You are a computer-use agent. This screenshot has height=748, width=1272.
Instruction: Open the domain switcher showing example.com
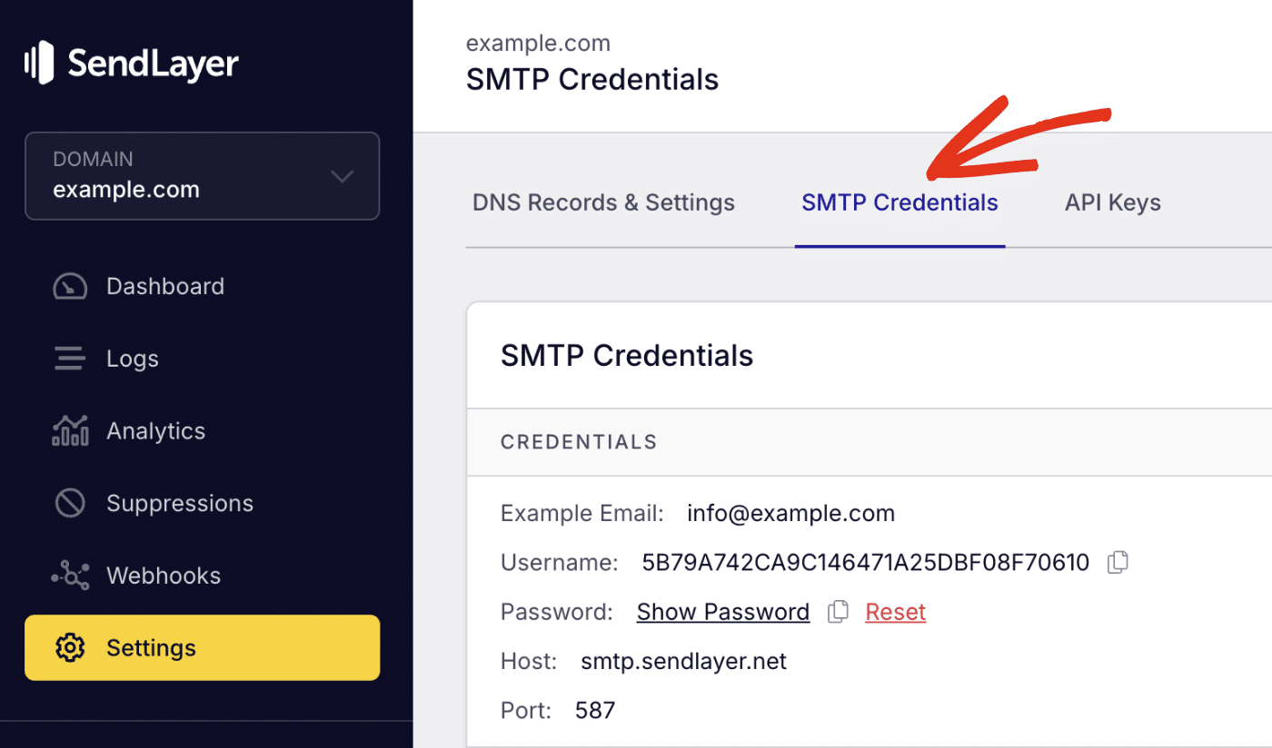[202, 176]
